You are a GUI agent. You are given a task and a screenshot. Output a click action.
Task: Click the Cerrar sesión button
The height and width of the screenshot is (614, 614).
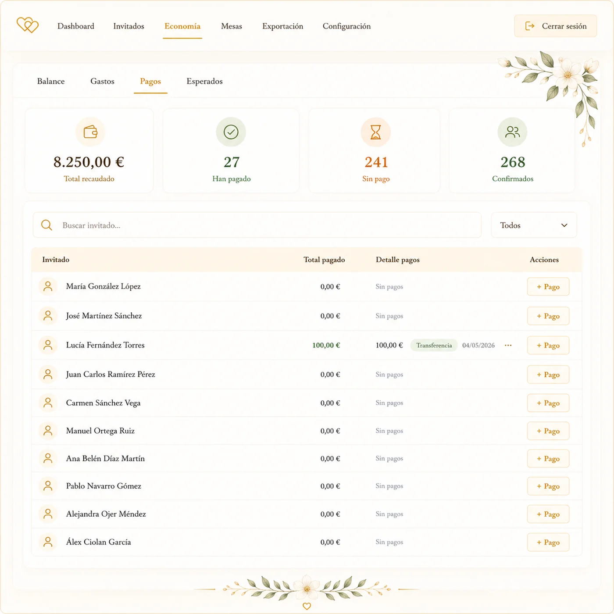[556, 26]
